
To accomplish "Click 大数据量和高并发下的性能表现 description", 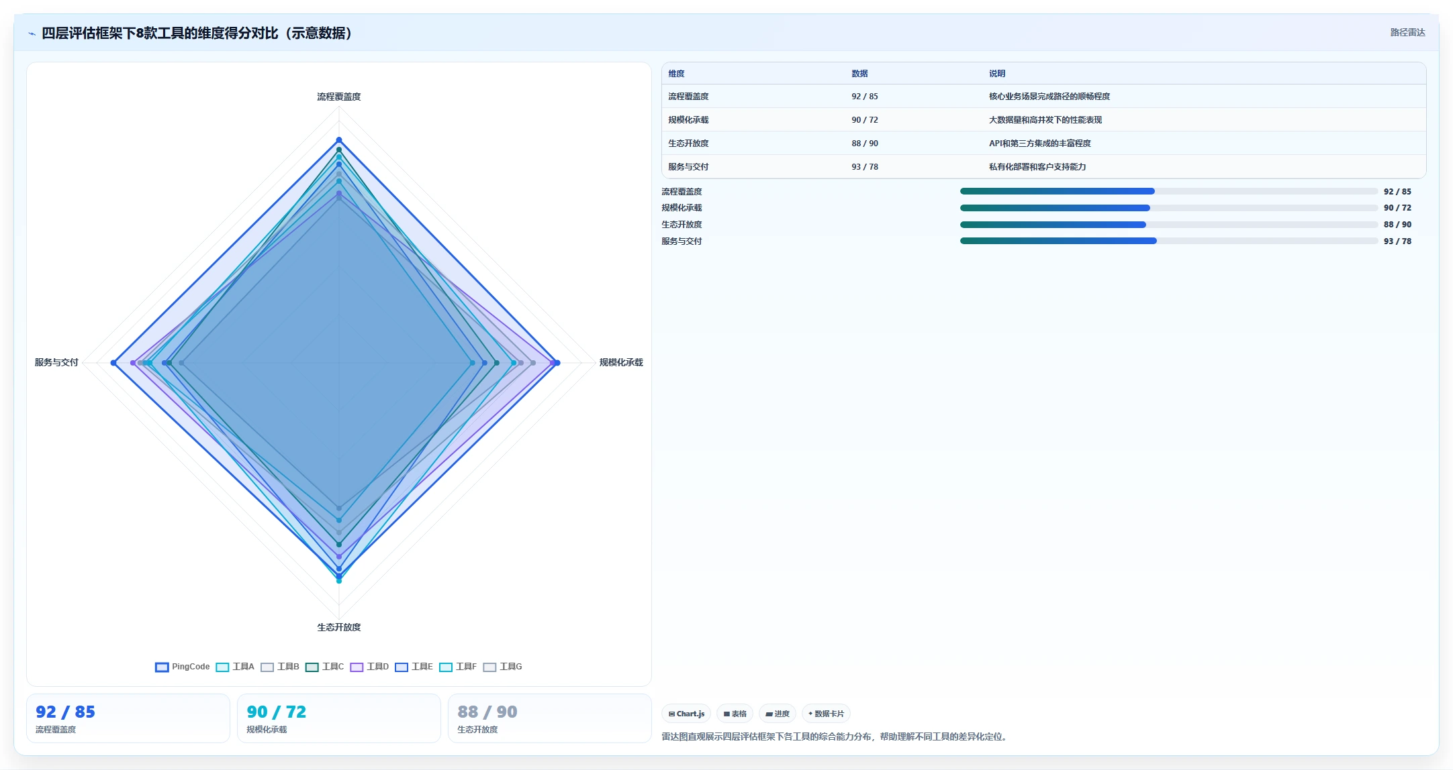I will (x=1045, y=120).
